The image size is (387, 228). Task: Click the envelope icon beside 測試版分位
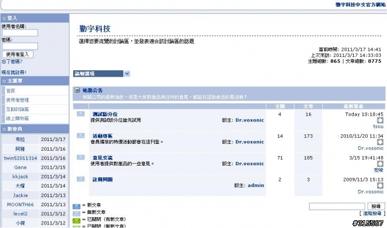80,114
